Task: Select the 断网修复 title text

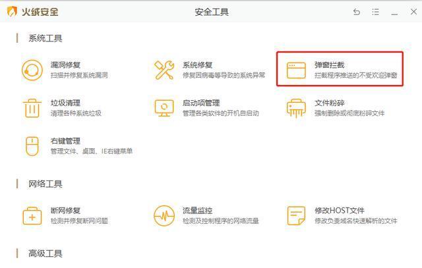Action: (65, 211)
